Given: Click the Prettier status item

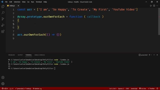Looking at the screenshot, I should [151, 88].
